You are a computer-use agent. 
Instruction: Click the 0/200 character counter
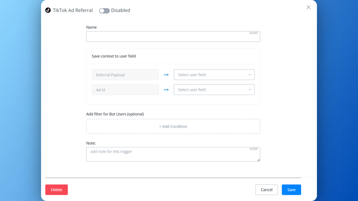(254, 33)
